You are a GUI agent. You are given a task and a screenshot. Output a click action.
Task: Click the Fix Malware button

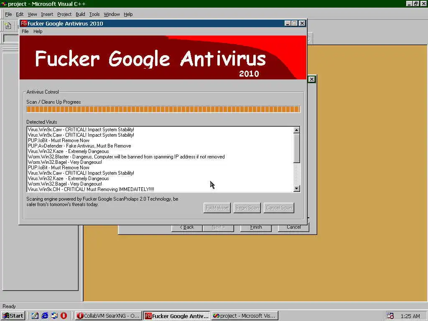[217, 208]
